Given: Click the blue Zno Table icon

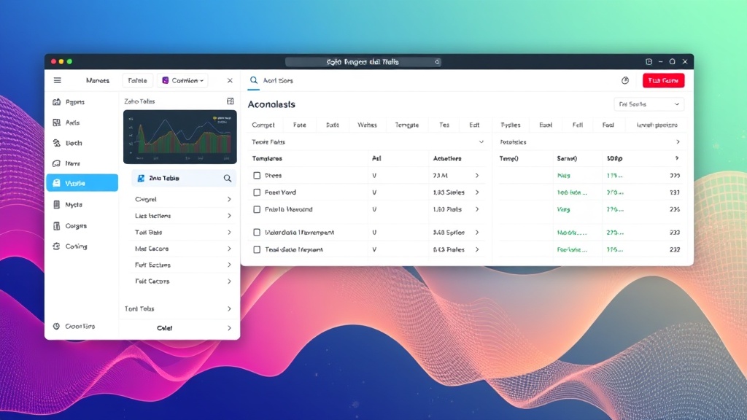Looking at the screenshot, I should click(x=141, y=178).
